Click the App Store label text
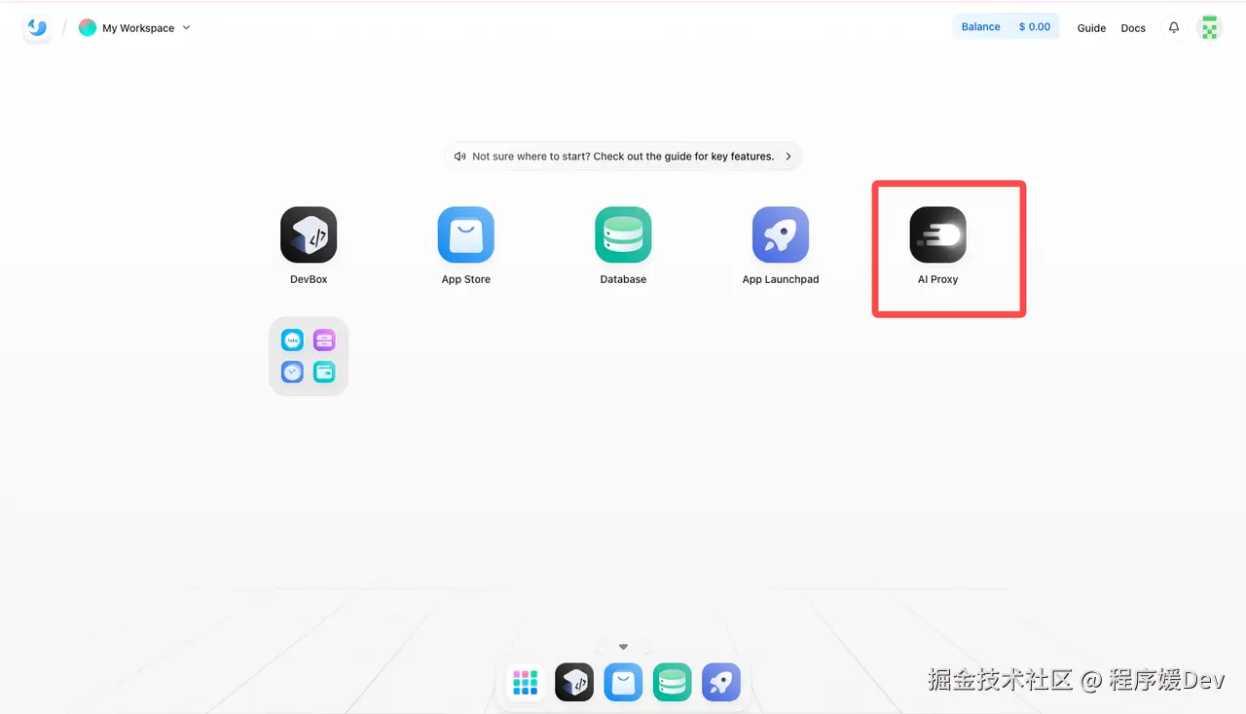 click(x=466, y=279)
